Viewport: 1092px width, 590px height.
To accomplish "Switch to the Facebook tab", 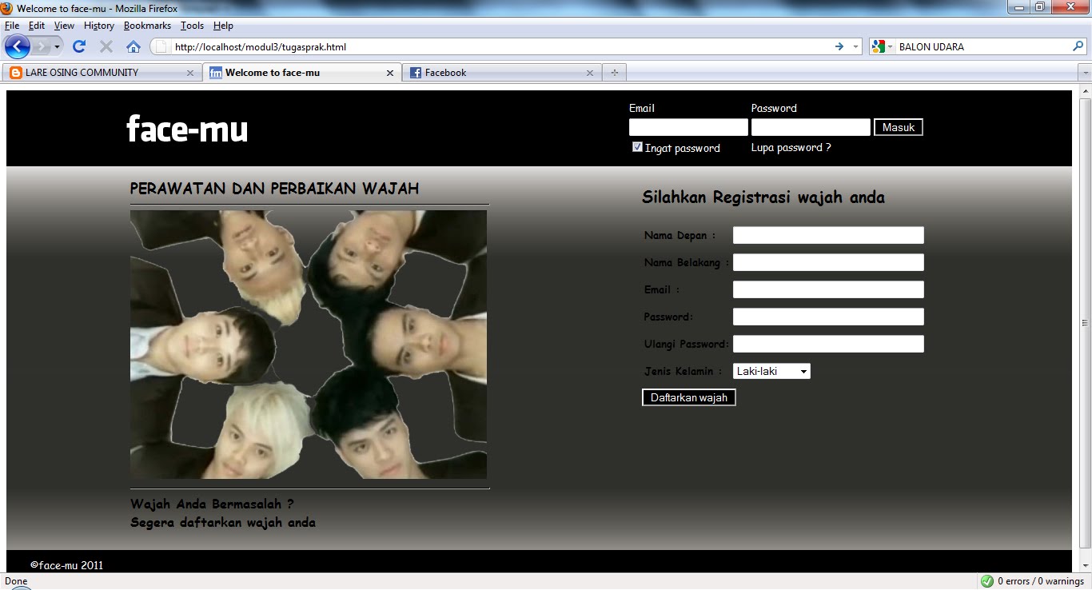I will pos(502,73).
